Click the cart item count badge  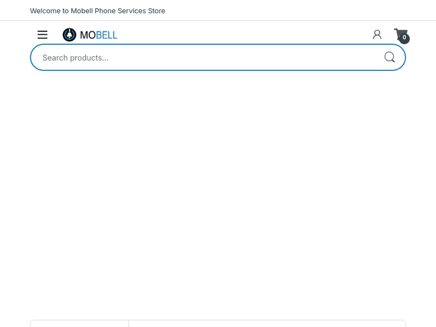coord(405,38)
